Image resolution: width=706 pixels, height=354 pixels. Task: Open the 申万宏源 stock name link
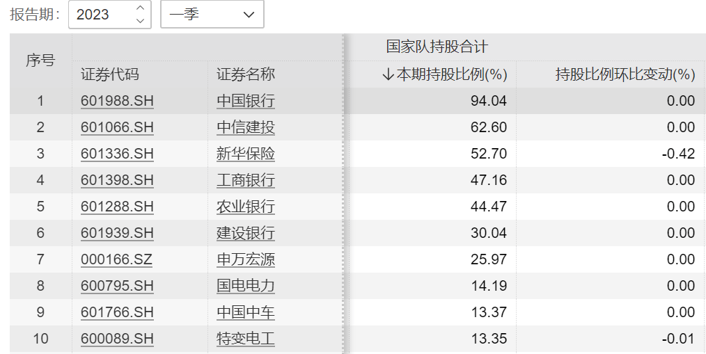click(x=245, y=259)
